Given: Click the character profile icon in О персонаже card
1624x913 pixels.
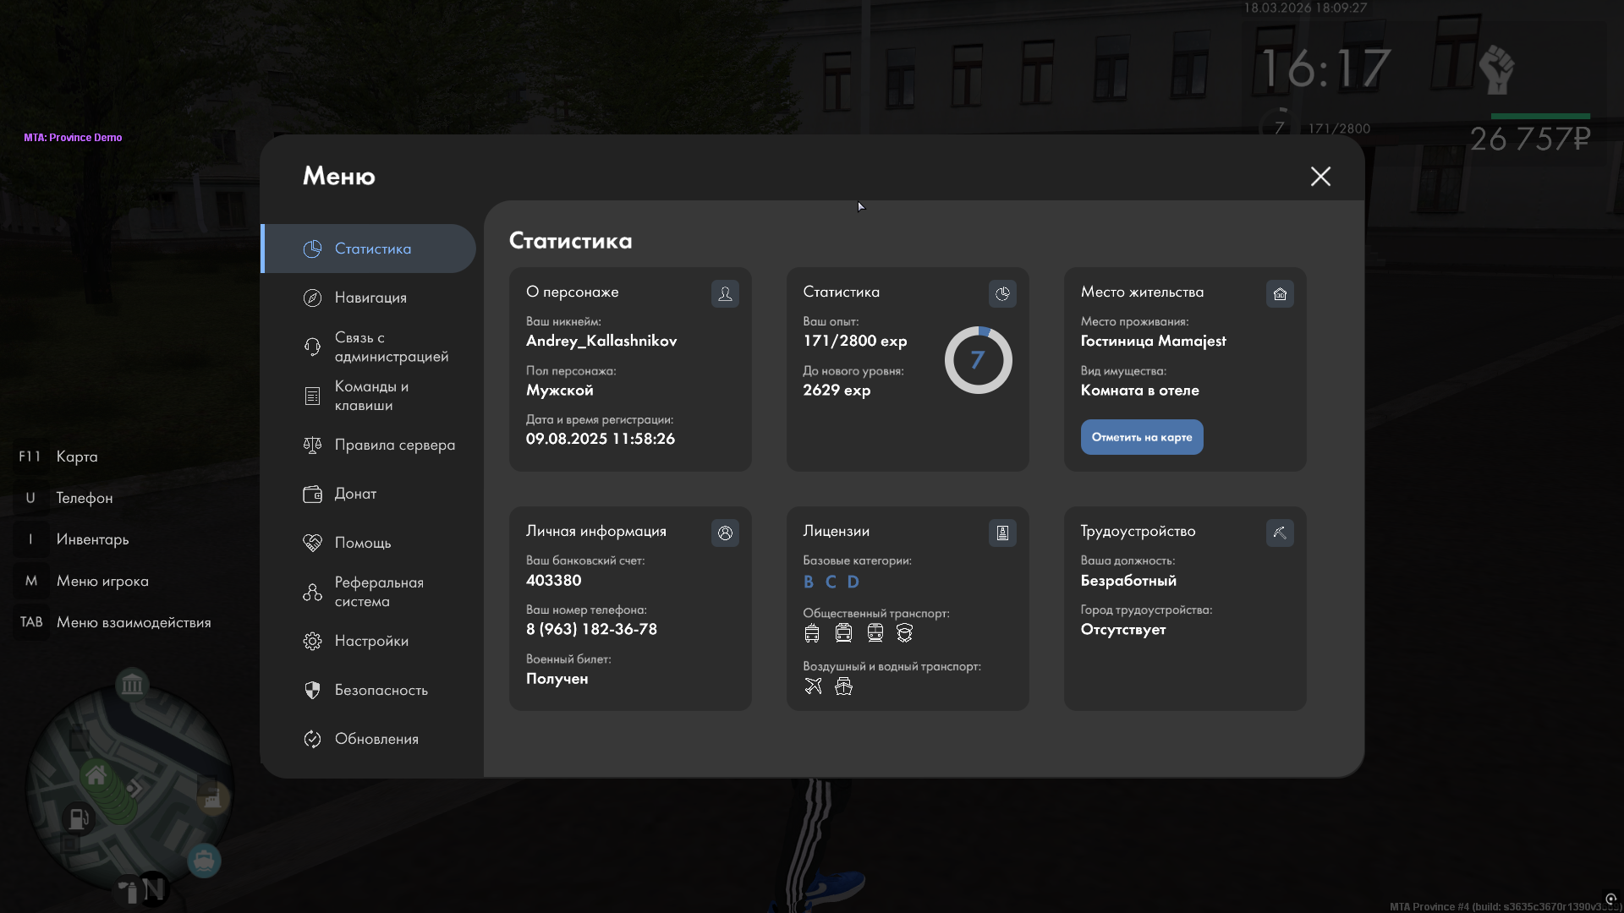Looking at the screenshot, I should coord(725,293).
